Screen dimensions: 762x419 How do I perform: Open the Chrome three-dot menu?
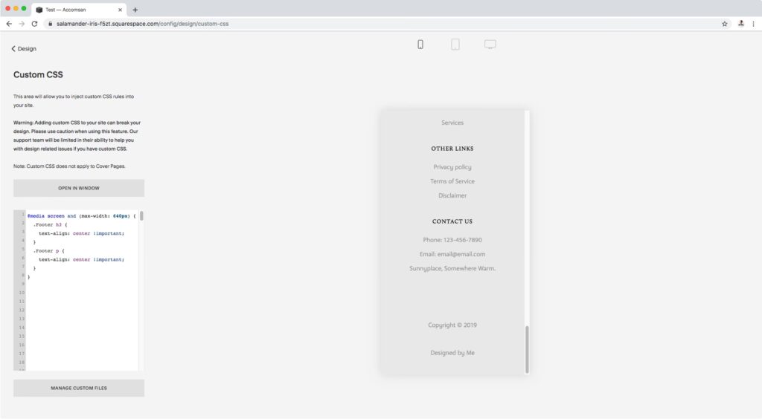[x=753, y=24]
